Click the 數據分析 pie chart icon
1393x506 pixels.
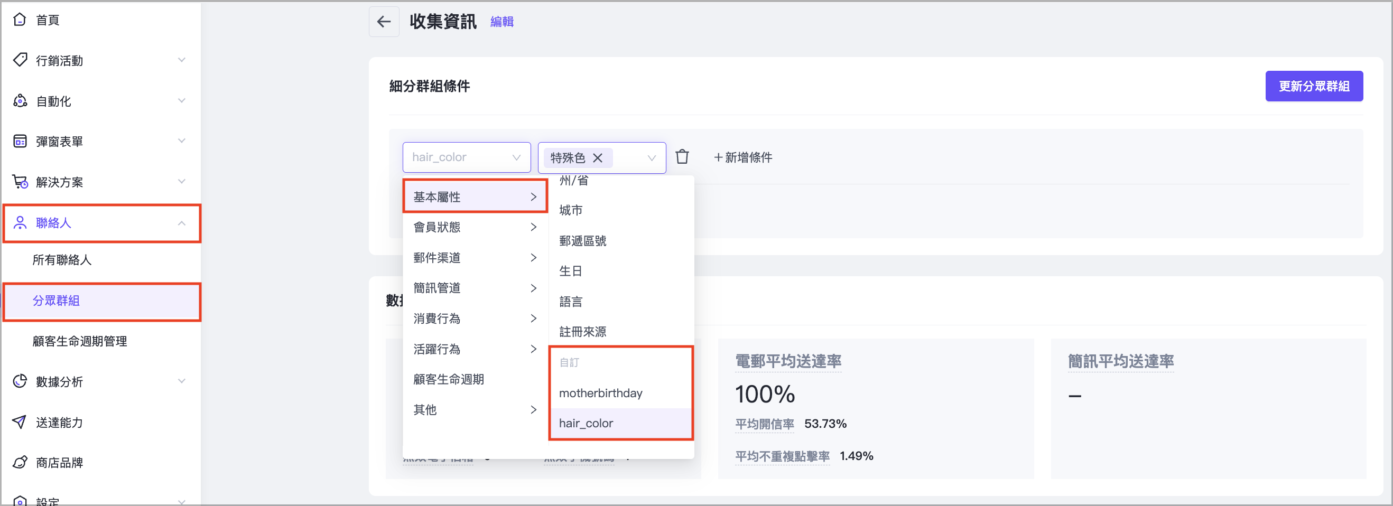(20, 382)
